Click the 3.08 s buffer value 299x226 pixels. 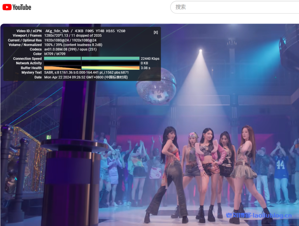click(145, 68)
